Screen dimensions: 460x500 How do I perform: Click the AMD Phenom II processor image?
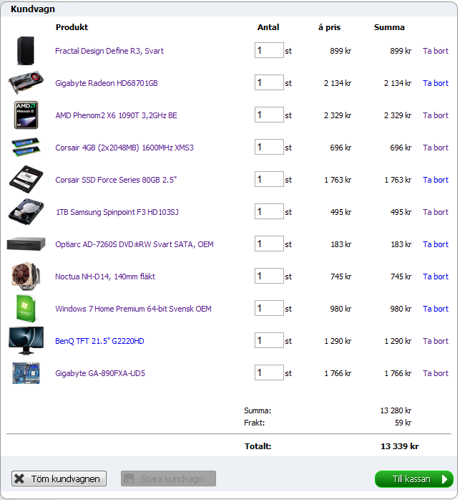[x=26, y=115]
